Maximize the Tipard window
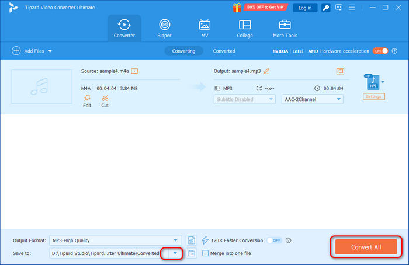Viewport: 409px width, 265px height. pyautogui.click(x=385, y=7)
